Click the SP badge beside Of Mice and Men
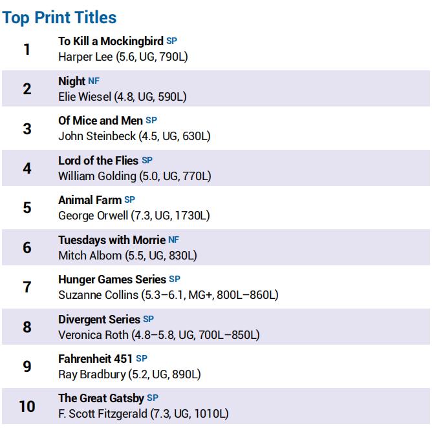 click(x=151, y=120)
